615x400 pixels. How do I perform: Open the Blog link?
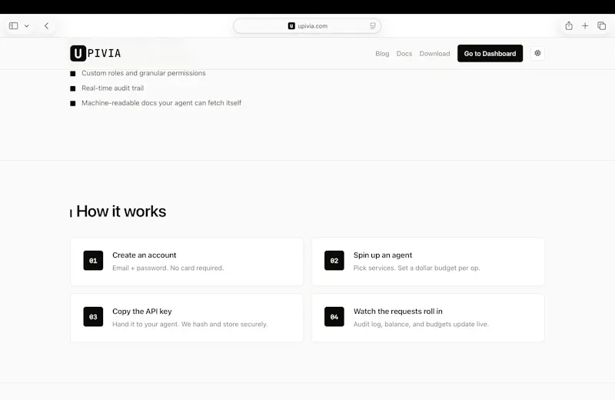point(382,53)
